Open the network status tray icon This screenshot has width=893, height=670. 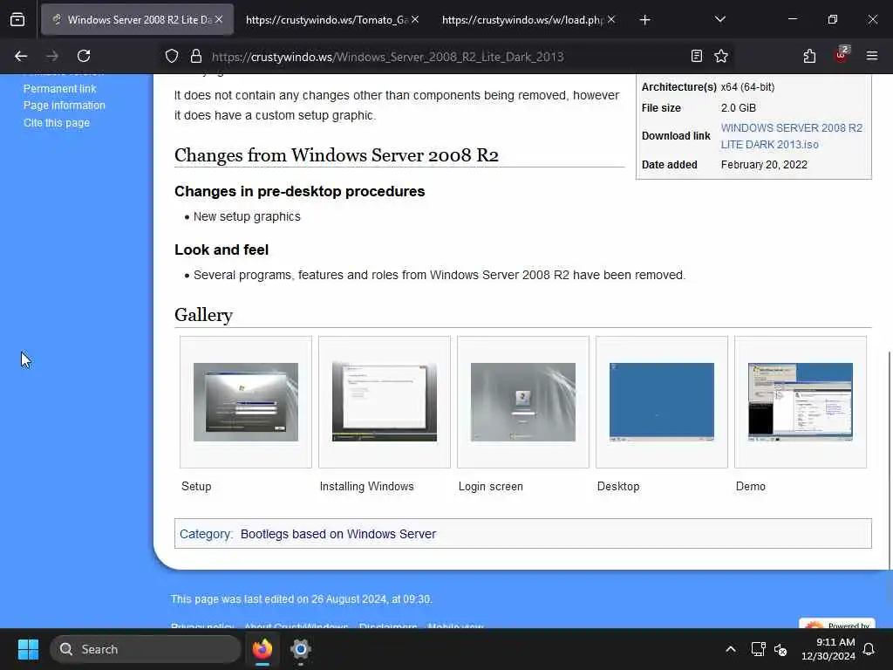coord(758,649)
